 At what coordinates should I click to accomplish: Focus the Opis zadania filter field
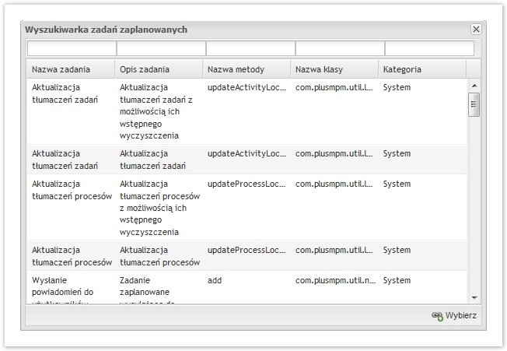pyautogui.click(x=160, y=49)
